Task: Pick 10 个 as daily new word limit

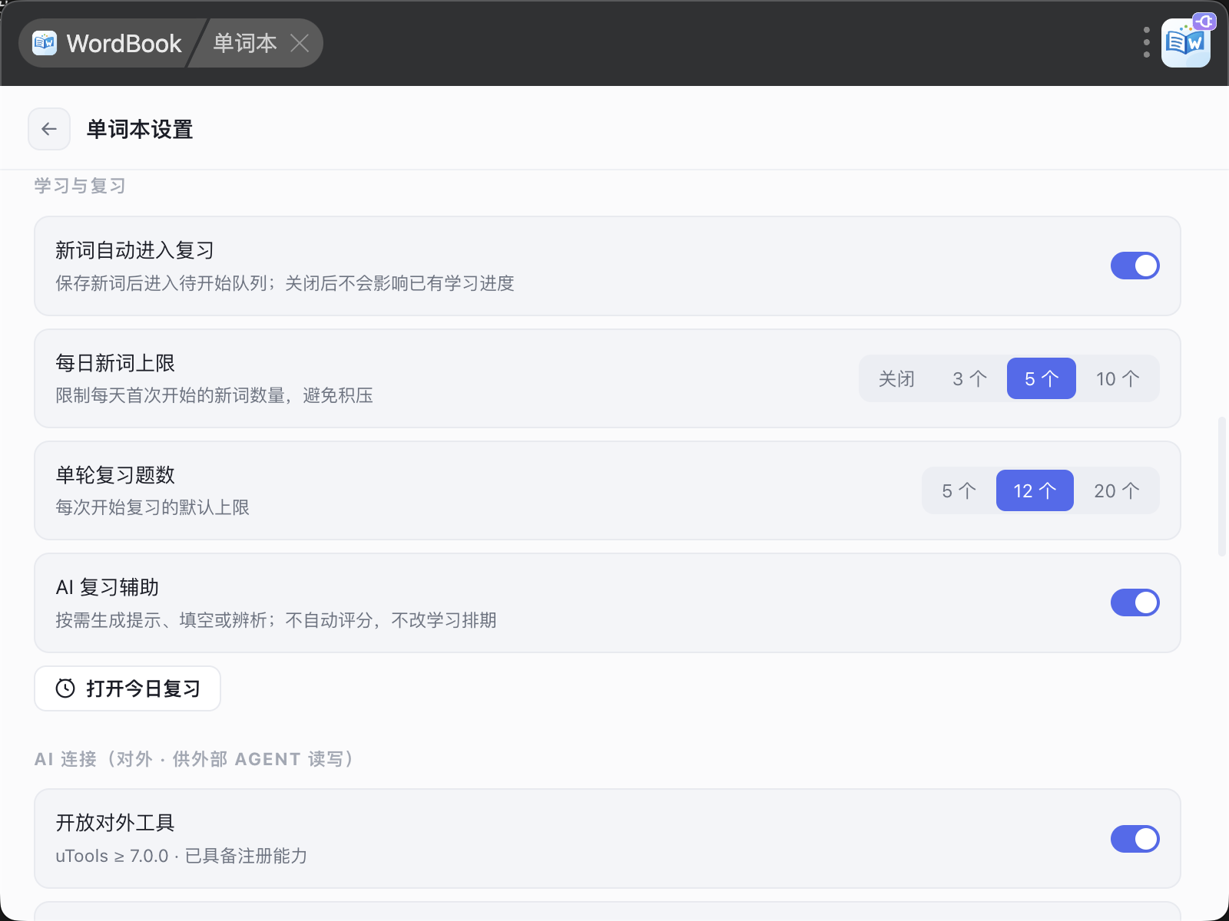Action: pos(1118,378)
